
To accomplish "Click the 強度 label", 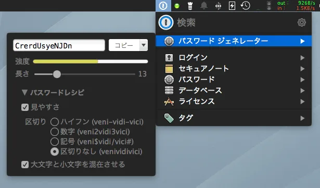I will 22,61.
